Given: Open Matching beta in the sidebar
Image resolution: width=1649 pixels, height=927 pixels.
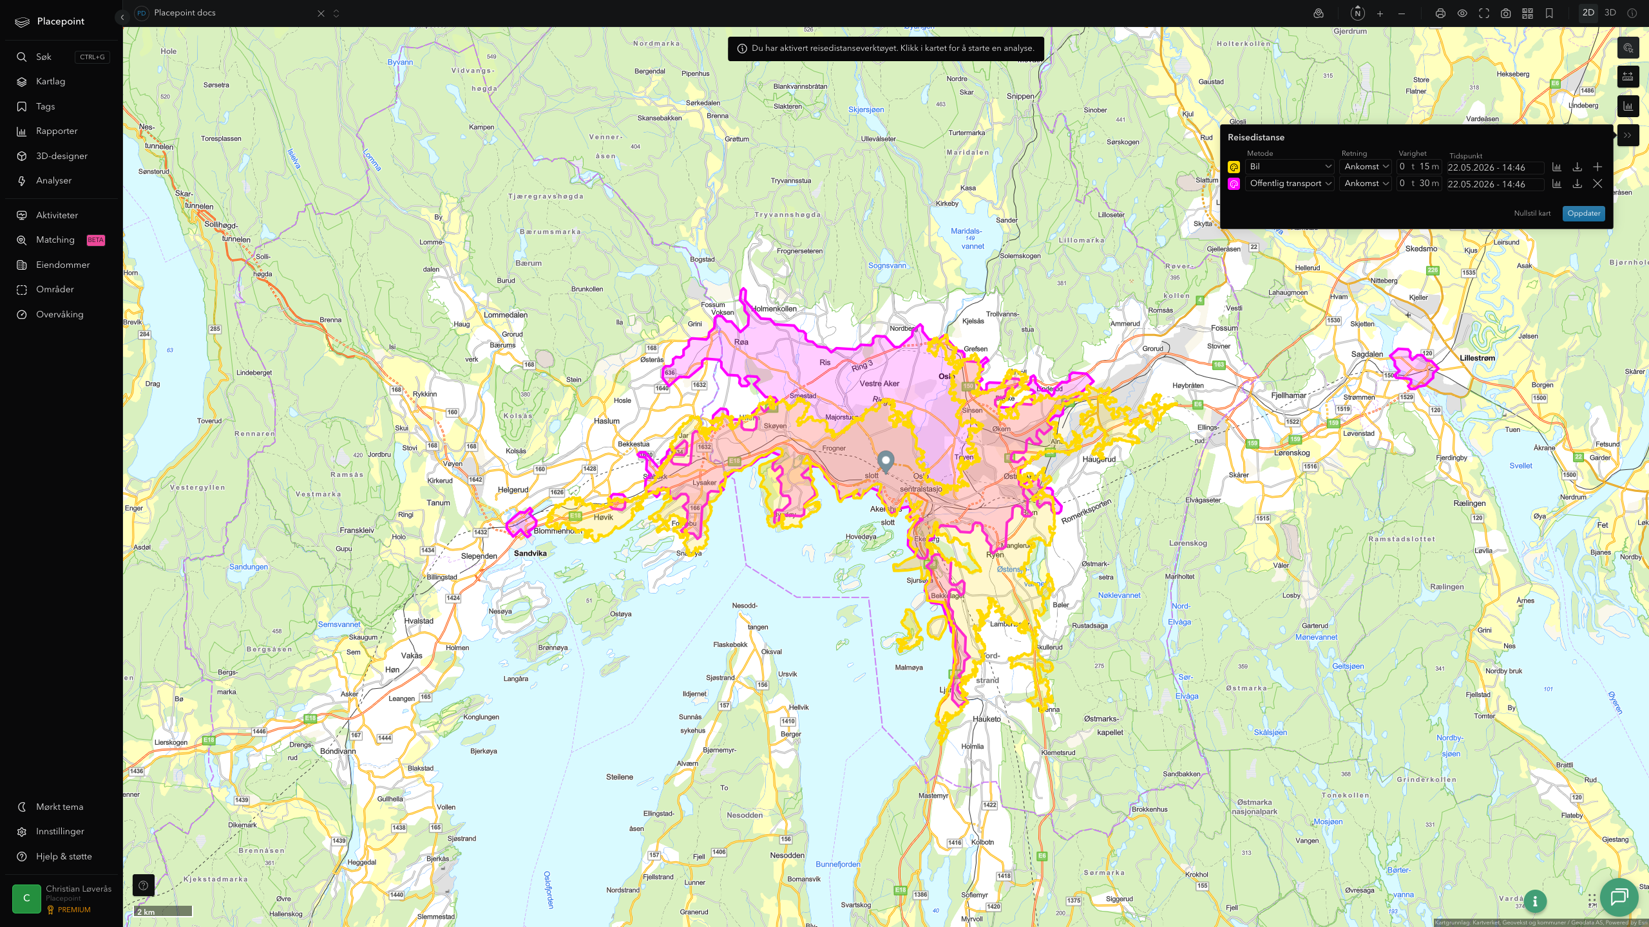Looking at the screenshot, I should click(x=62, y=240).
